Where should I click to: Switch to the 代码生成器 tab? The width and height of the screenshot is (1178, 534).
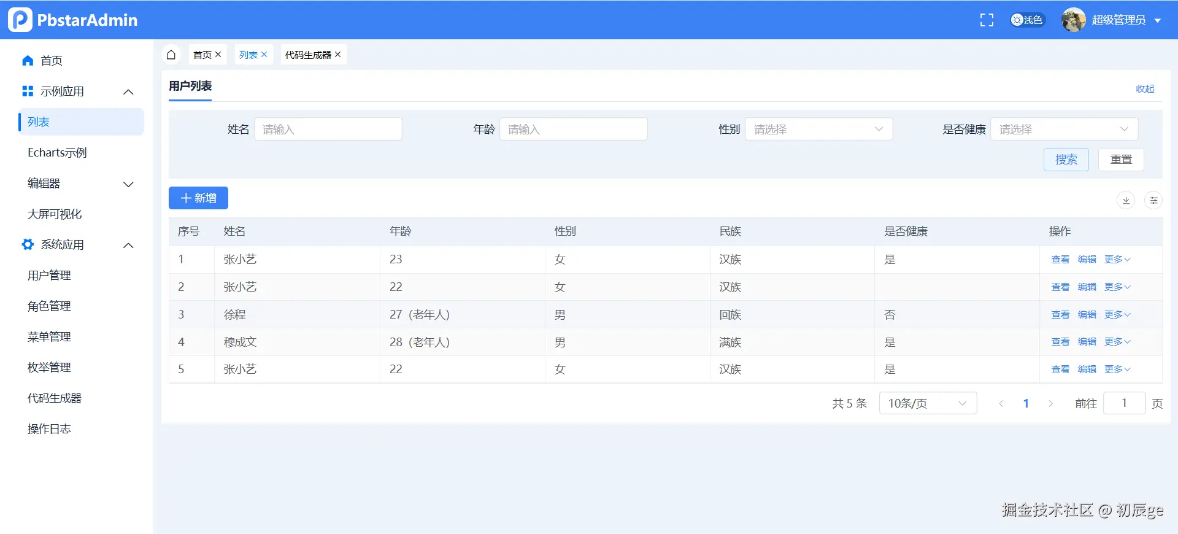tap(308, 55)
